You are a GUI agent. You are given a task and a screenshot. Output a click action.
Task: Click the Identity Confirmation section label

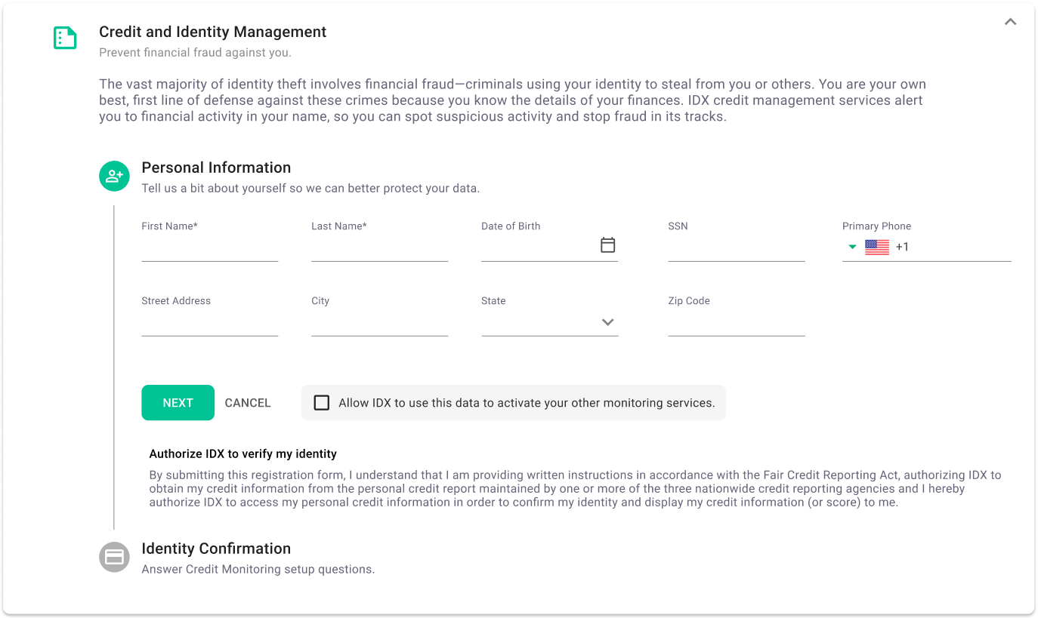pyautogui.click(x=216, y=549)
